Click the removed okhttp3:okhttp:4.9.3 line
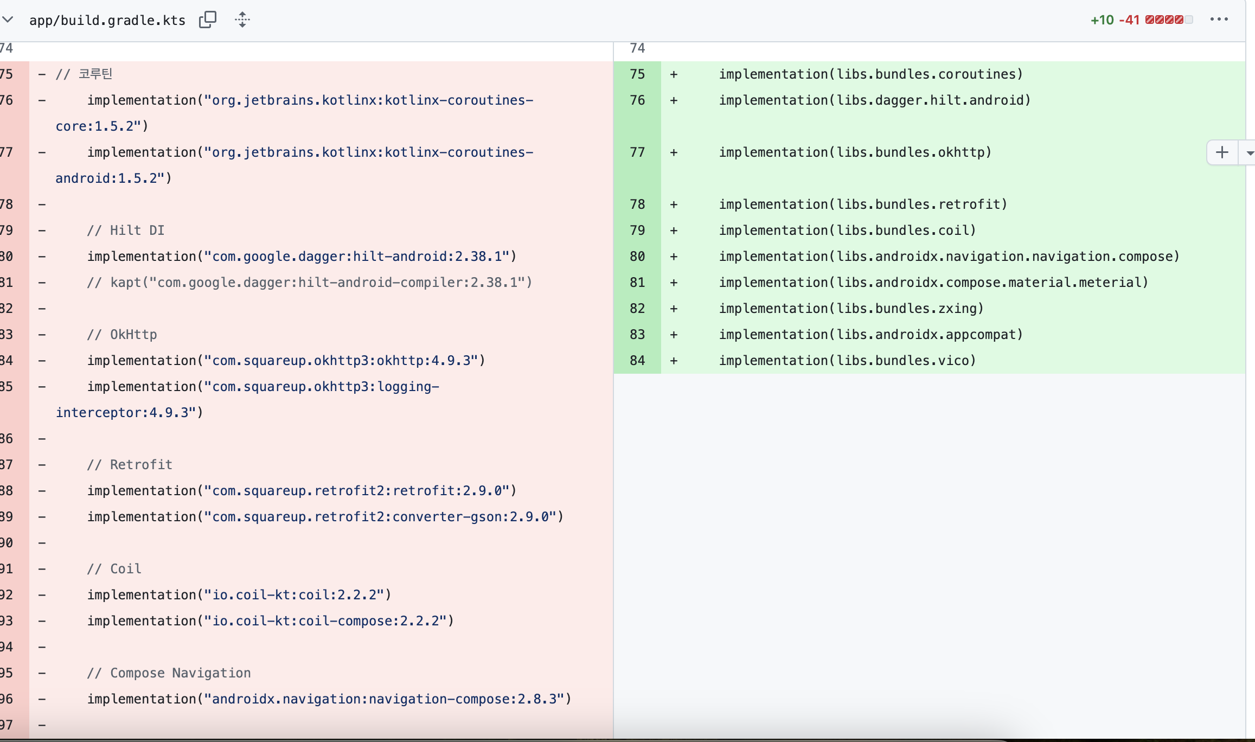 pyautogui.click(x=286, y=361)
